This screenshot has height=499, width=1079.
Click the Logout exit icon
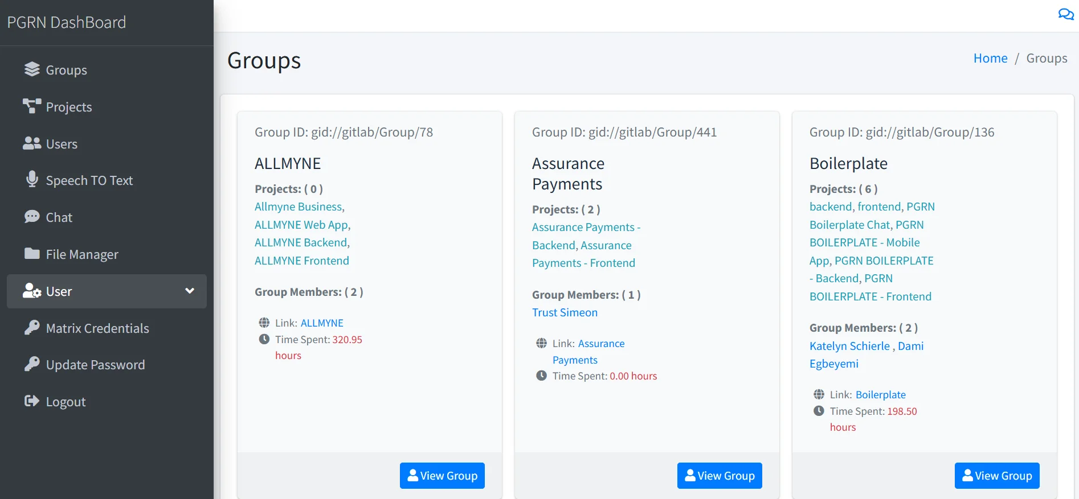pos(32,401)
